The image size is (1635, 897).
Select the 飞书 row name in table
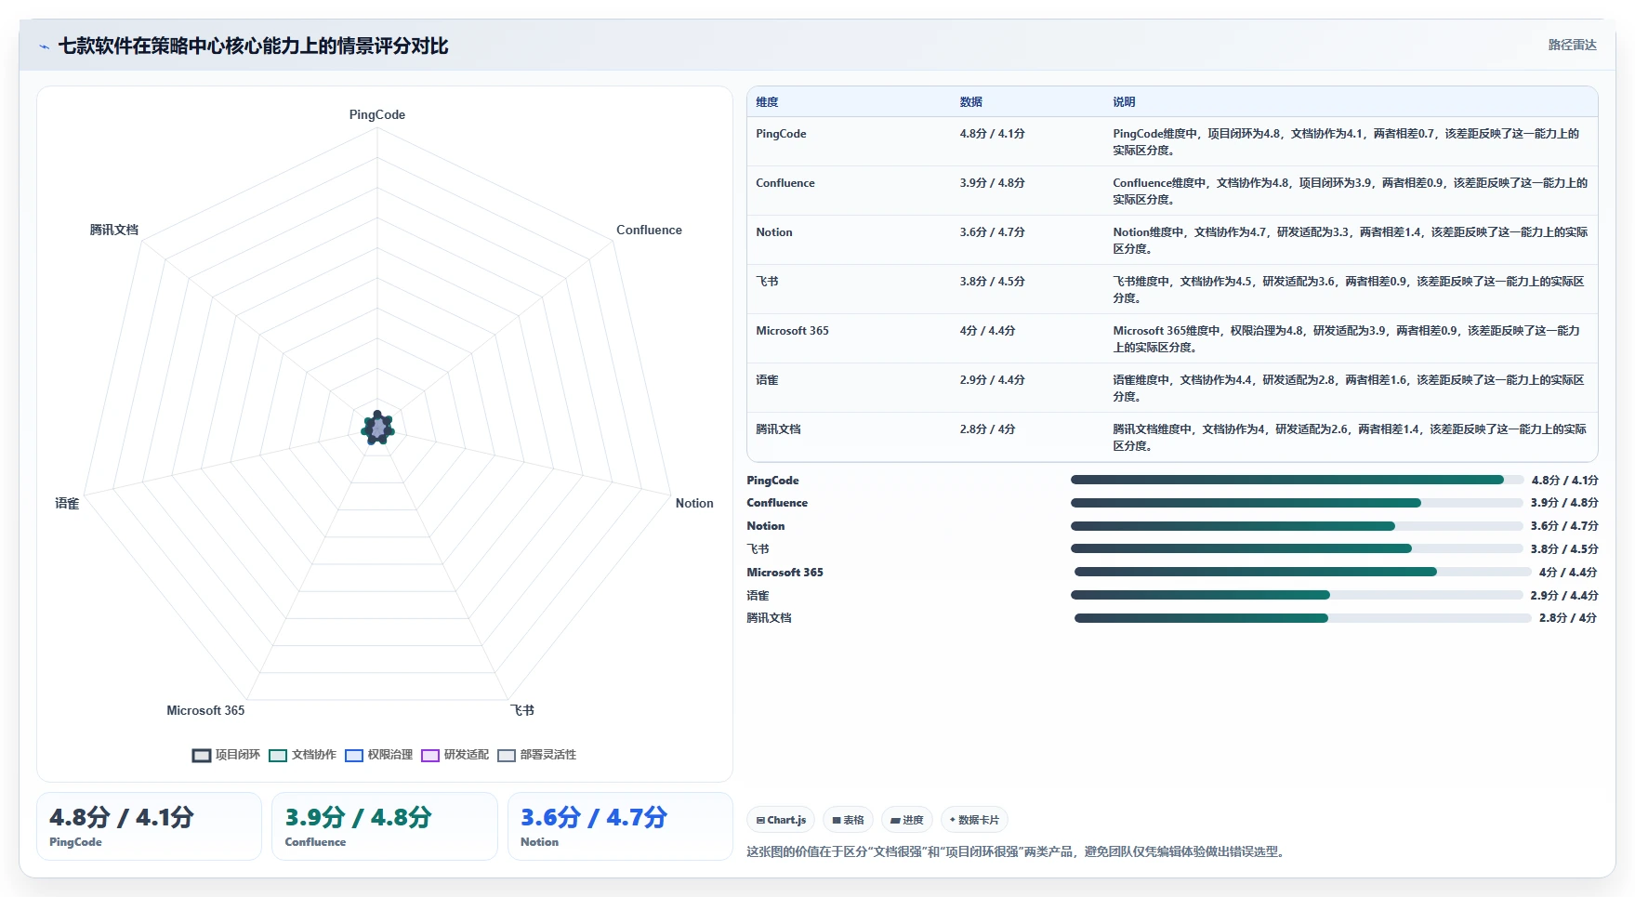pos(767,282)
